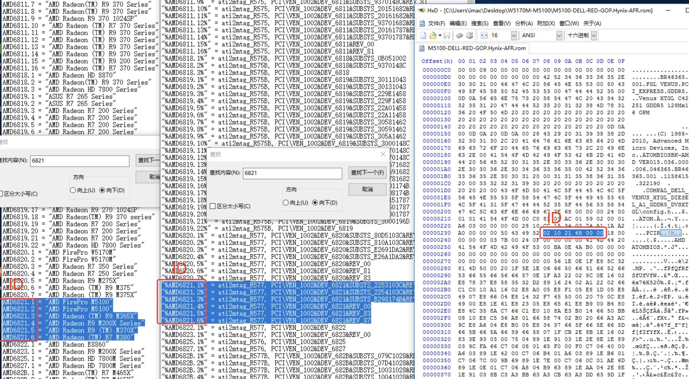Close the center Find dialog with X
Screen dimensions: 689x379
(x=383, y=154)
